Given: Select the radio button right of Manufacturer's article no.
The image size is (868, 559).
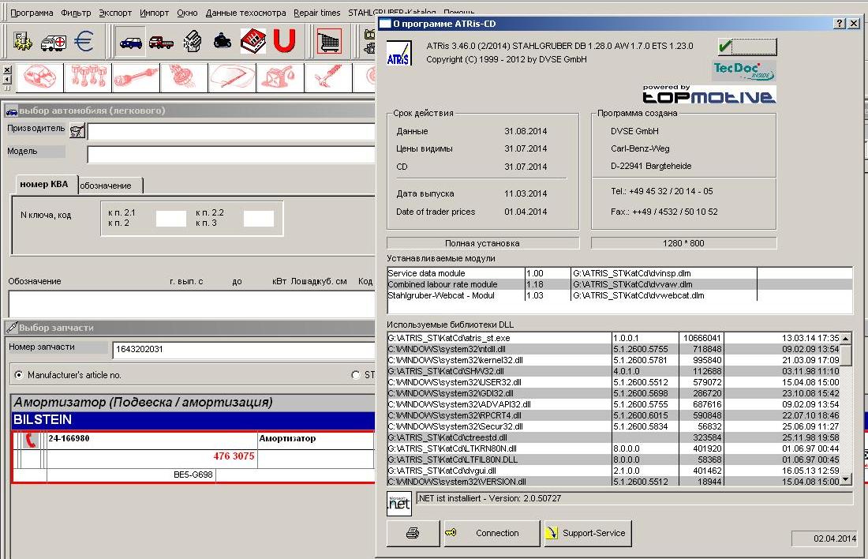Looking at the screenshot, I should (x=355, y=375).
